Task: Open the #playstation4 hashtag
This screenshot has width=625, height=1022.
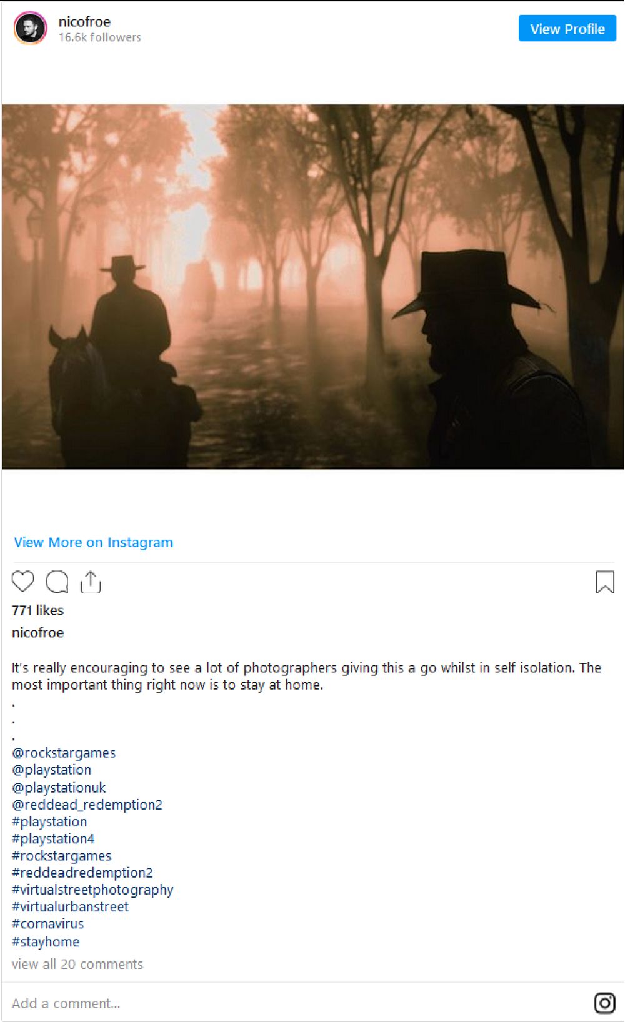Action: 53,839
